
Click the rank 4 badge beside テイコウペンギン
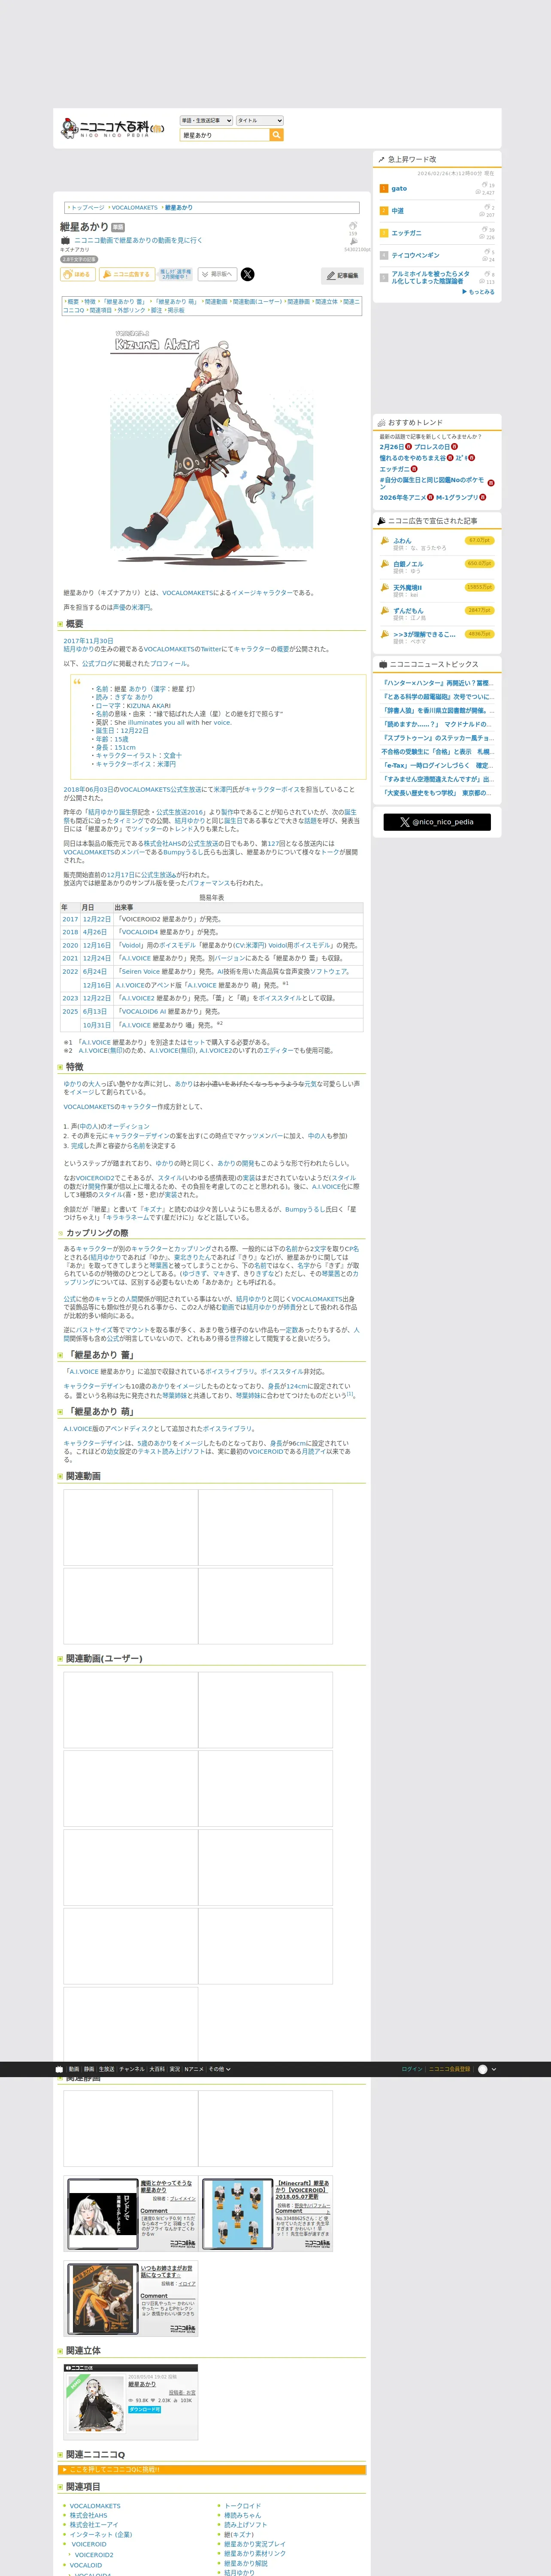pyautogui.click(x=384, y=255)
